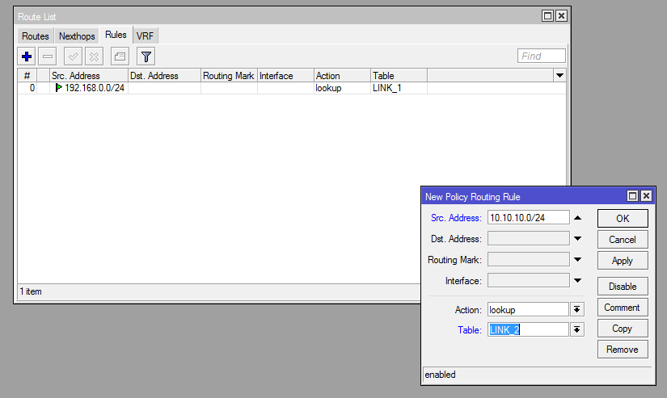Image resolution: width=667 pixels, height=398 pixels.
Task: Expand the Dst. Address field arrow
Action: coord(577,238)
